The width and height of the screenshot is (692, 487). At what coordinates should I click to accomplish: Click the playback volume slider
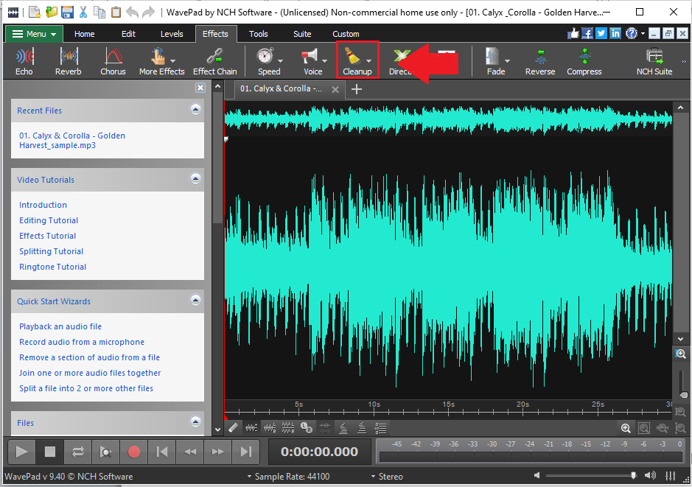point(591,475)
